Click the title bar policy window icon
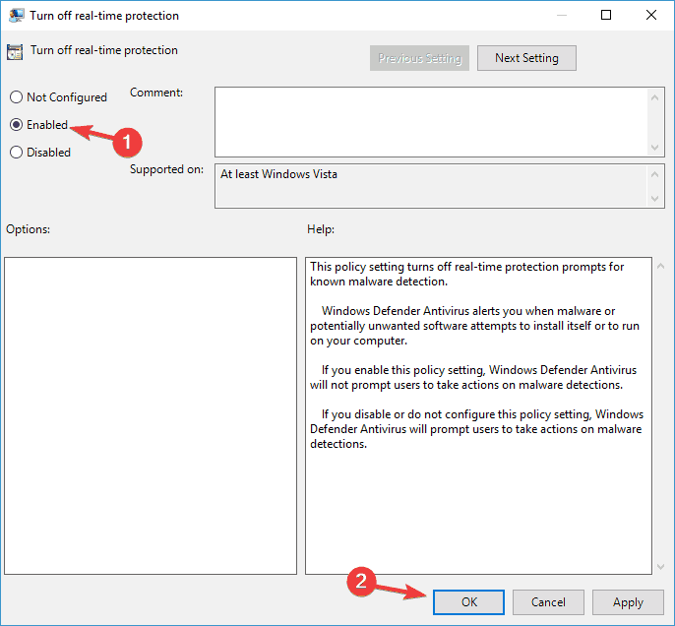The image size is (675, 626). 17,16
